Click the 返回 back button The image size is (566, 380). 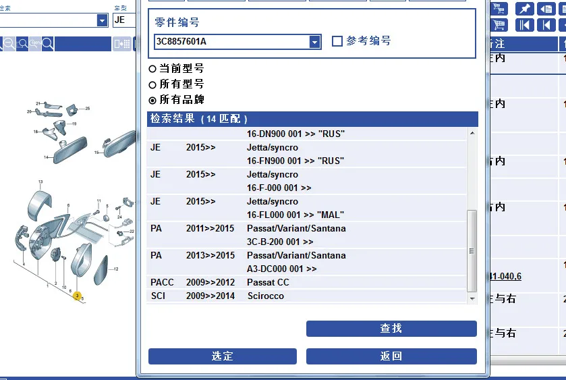[x=391, y=356]
